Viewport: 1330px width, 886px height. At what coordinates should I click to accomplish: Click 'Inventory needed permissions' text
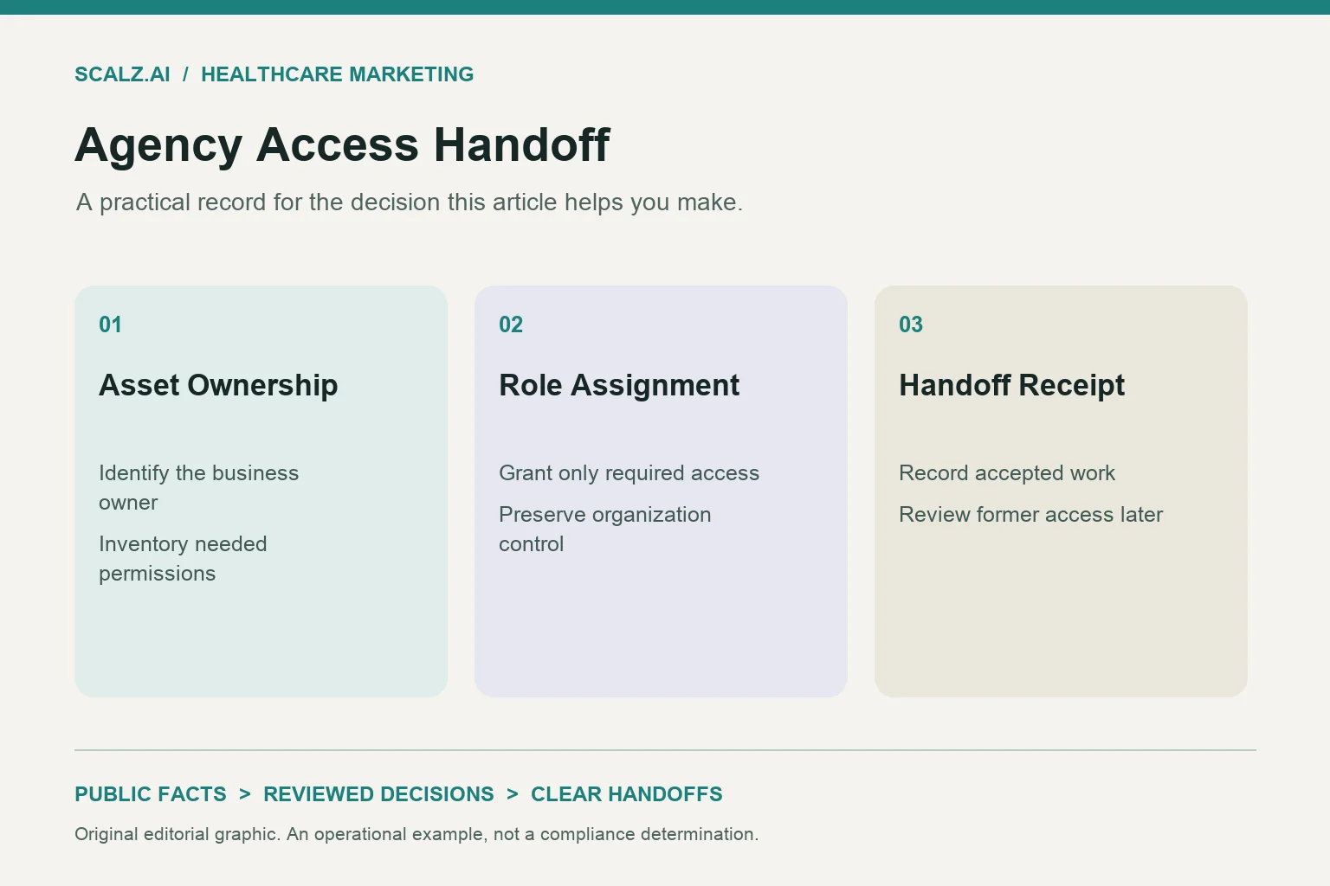coord(183,559)
